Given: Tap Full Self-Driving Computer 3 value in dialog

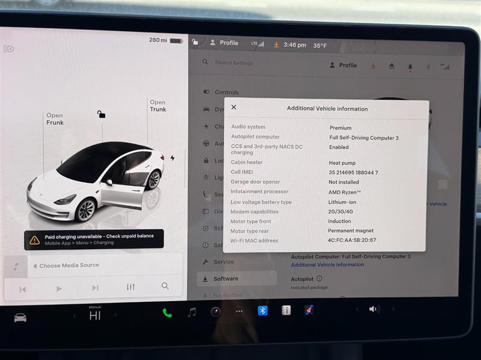Looking at the screenshot, I should tap(364, 138).
